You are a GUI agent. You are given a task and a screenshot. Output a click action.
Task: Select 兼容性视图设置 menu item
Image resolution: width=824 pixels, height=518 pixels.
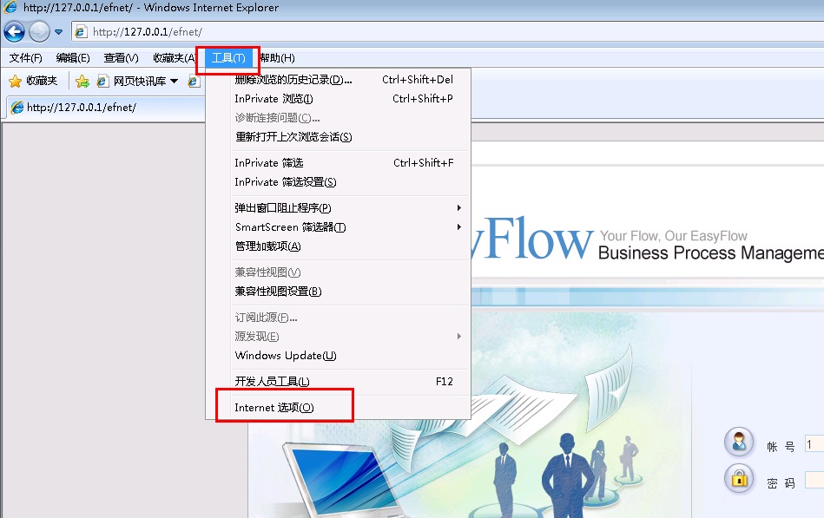click(278, 292)
